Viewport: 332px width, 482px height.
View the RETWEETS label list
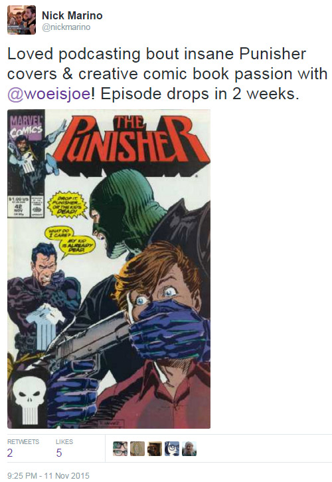23,442
